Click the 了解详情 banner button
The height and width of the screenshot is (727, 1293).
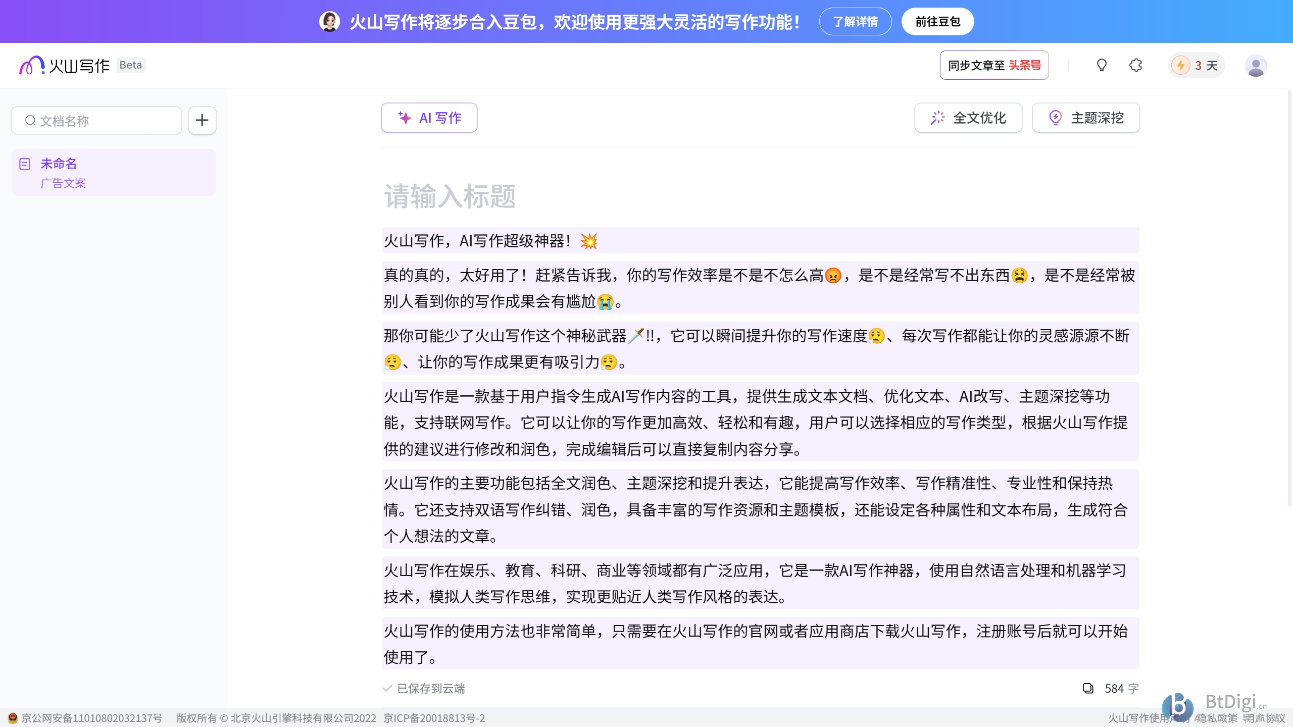[x=855, y=22]
